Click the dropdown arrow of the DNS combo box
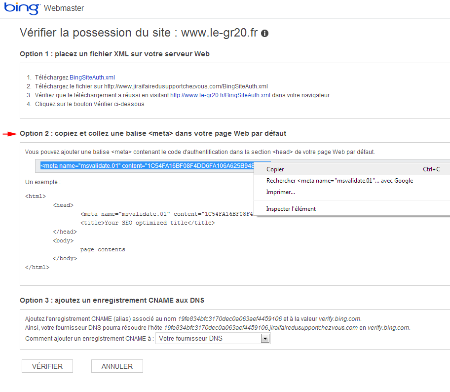The height and width of the screenshot is (392, 450). (x=265, y=339)
